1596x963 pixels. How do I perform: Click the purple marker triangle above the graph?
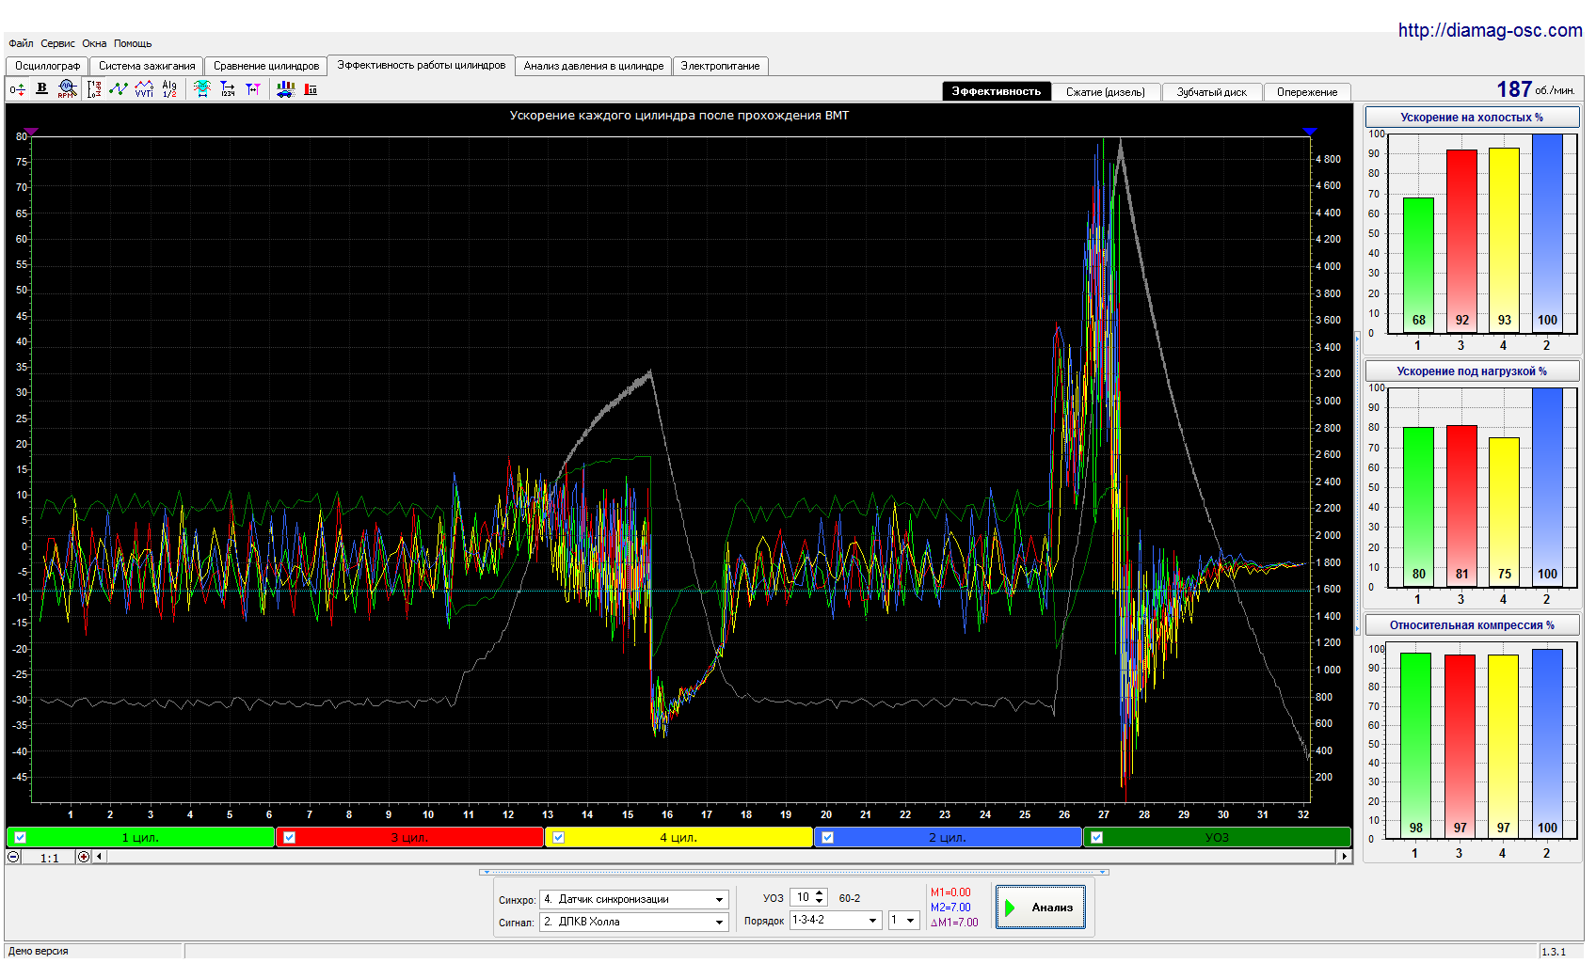31,132
